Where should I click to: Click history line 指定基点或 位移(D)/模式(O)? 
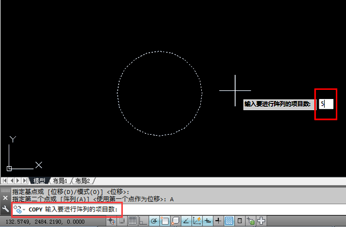click(x=71, y=192)
